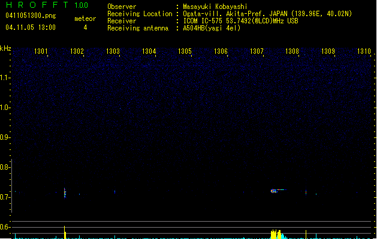Click the A504HB(yagi 4el) antenna text
The image size is (377, 239).
coord(212,28)
